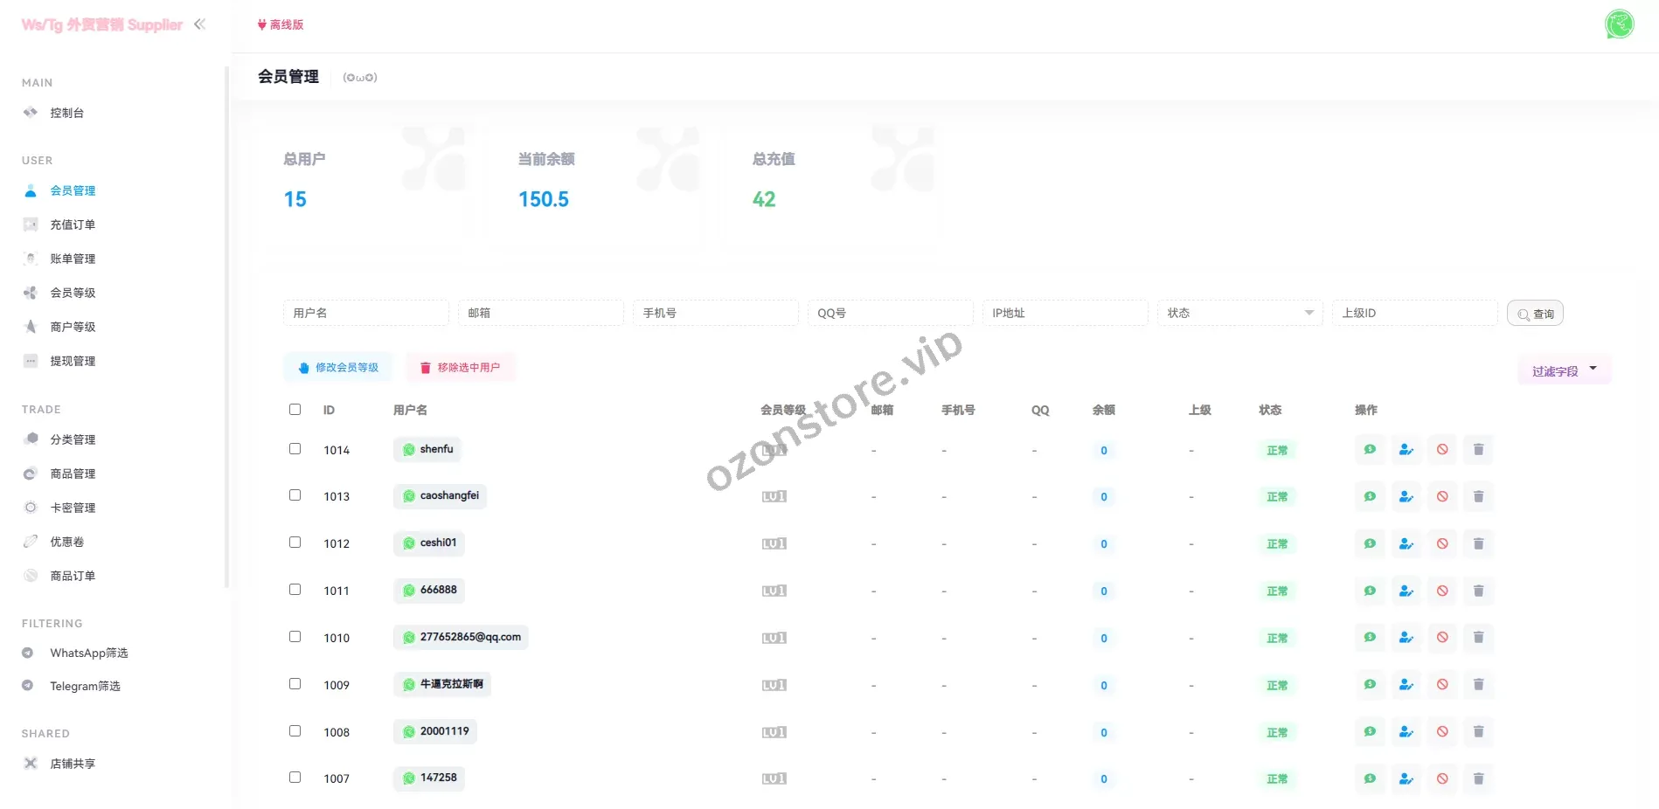Click the green chat icon for user 666888
This screenshot has height=809, width=1659.
pyautogui.click(x=1370, y=591)
